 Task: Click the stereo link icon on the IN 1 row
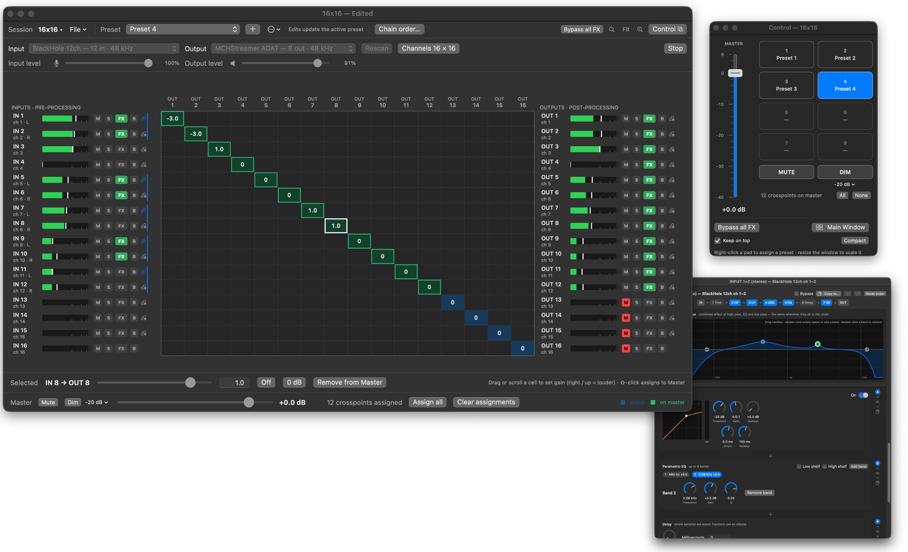[x=143, y=118]
